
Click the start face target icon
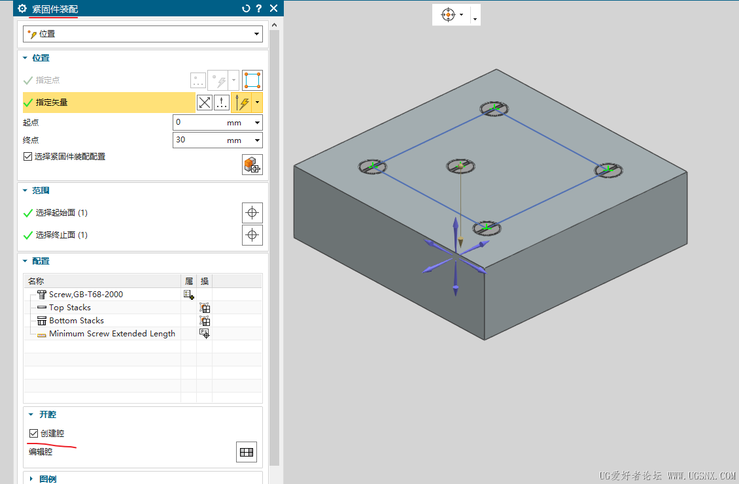pyautogui.click(x=252, y=213)
